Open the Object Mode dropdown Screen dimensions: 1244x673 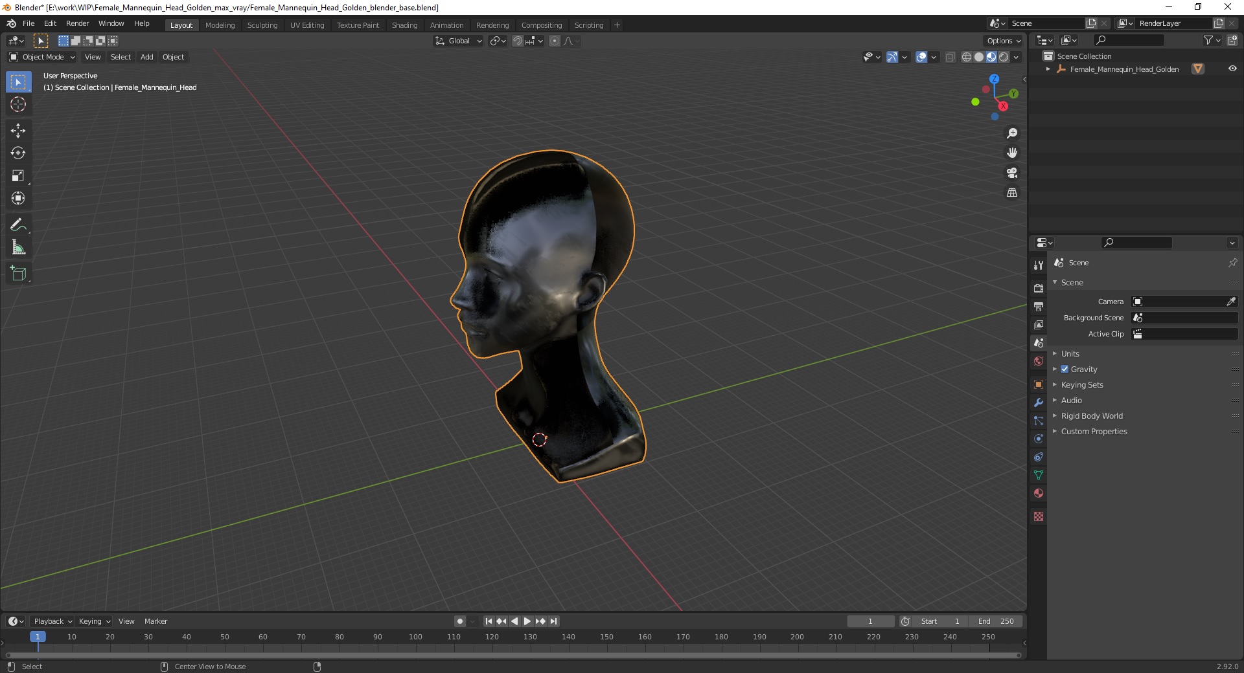[42, 57]
